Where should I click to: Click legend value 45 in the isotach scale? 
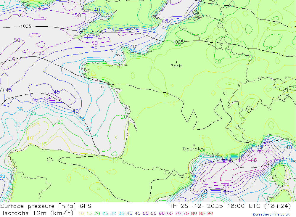pyautogui.click(x=137, y=213)
